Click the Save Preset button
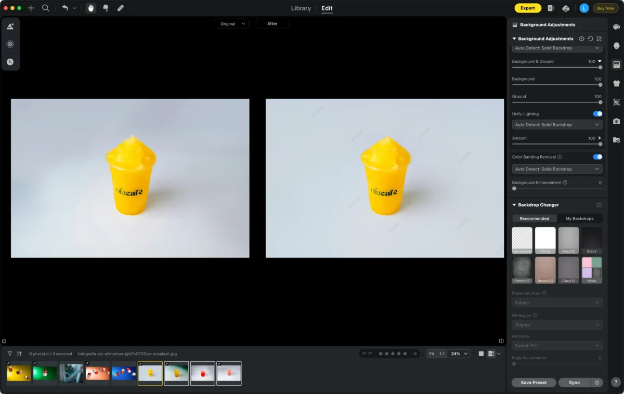 534,383
